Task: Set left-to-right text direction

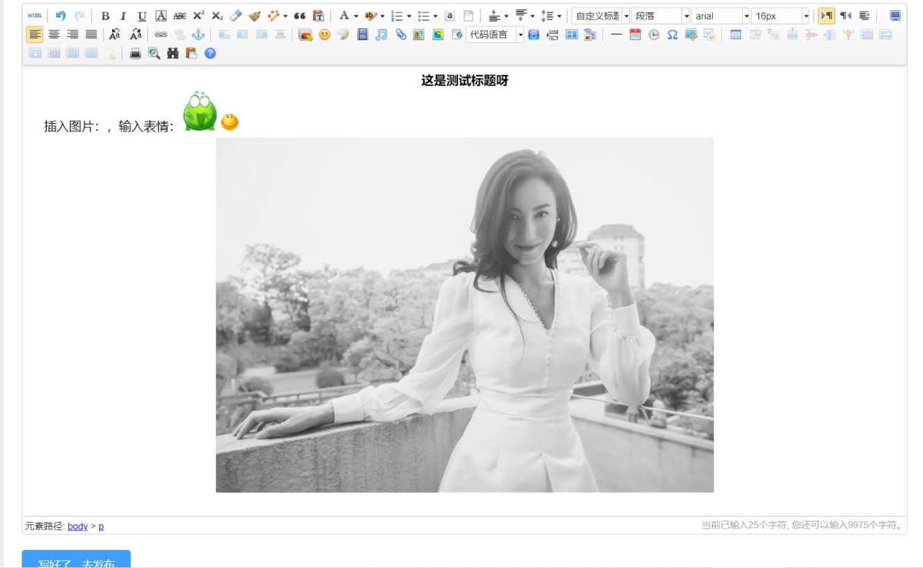Action: [x=826, y=15]
